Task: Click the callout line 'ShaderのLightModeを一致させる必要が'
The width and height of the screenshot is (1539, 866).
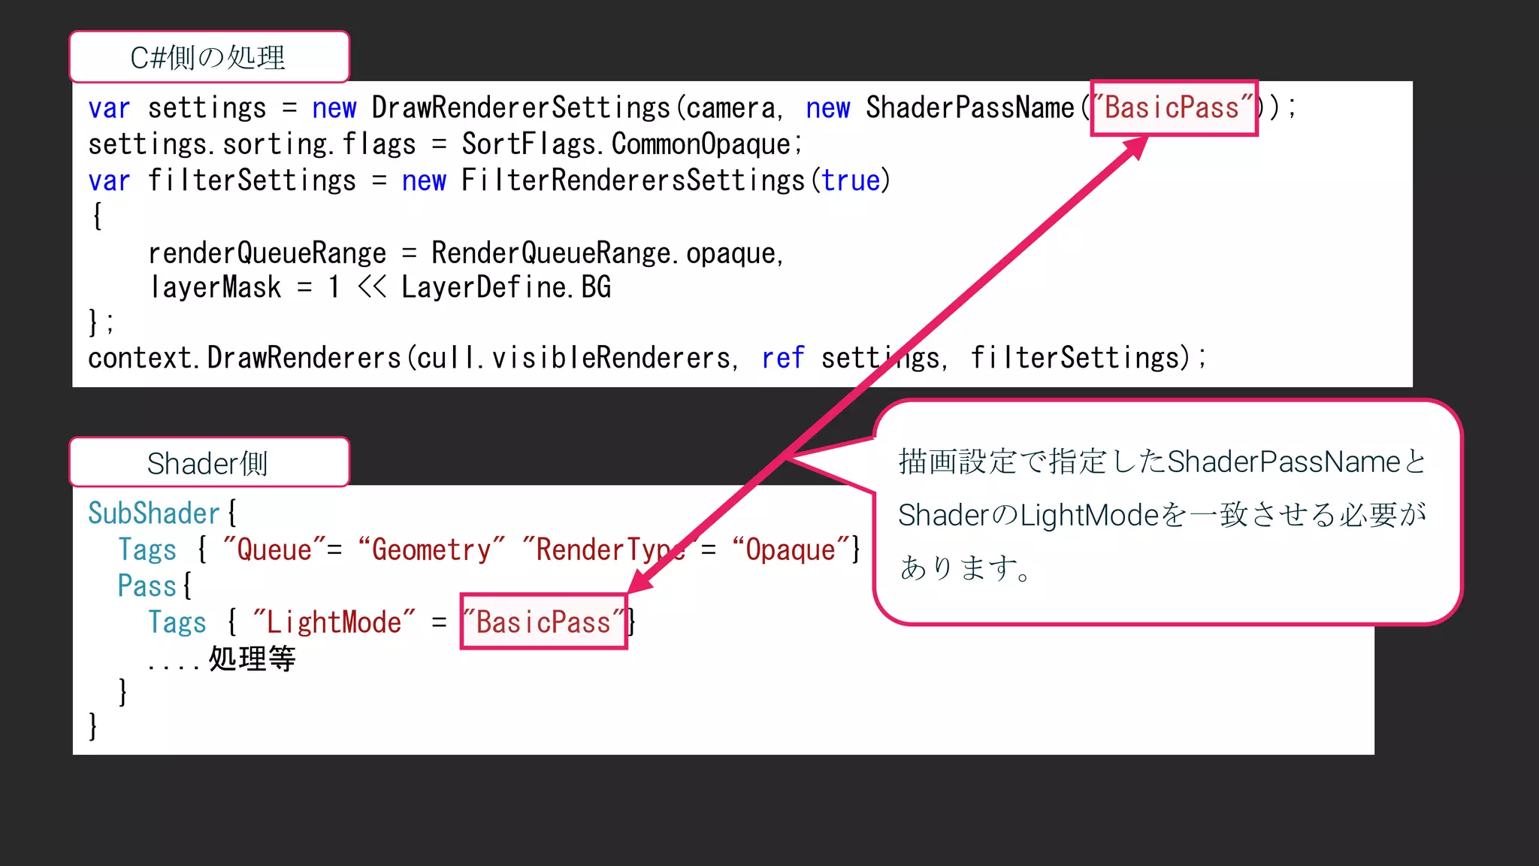Action: pyautogui.click(x=1162, y=515)
